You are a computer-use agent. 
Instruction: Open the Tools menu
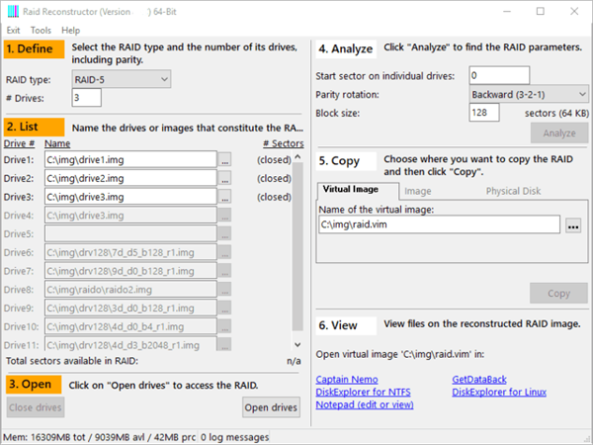point(41,31)
